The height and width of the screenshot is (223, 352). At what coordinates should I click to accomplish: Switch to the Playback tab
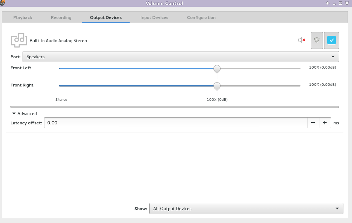pyautogui.click(x=23, y=18)
